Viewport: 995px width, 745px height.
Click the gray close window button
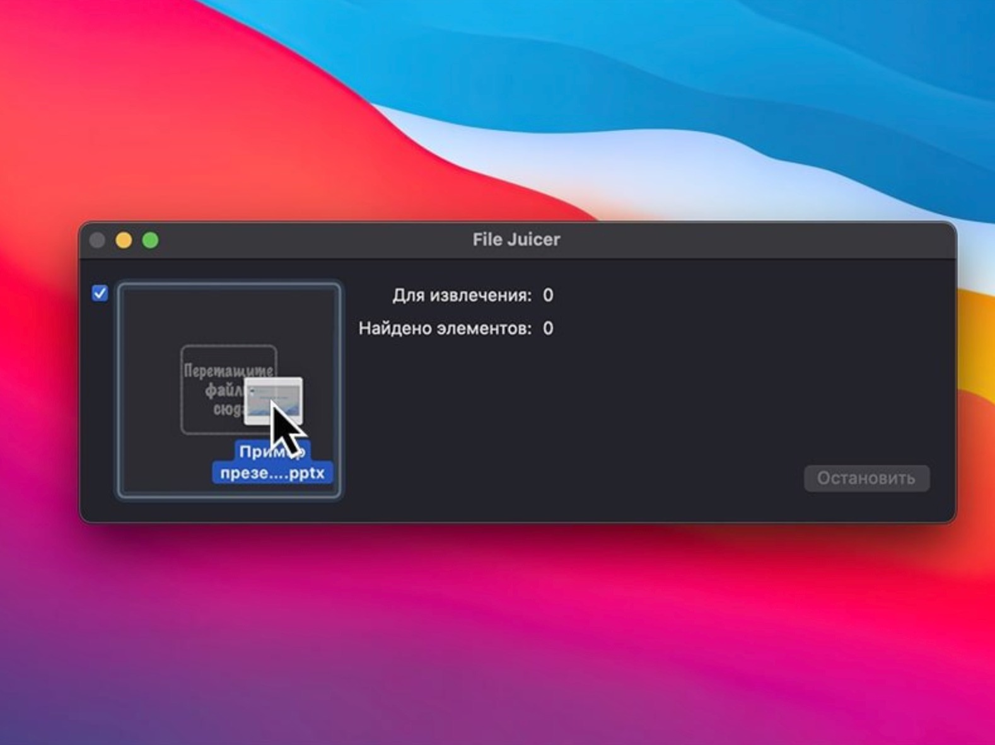tap(97, 240)
